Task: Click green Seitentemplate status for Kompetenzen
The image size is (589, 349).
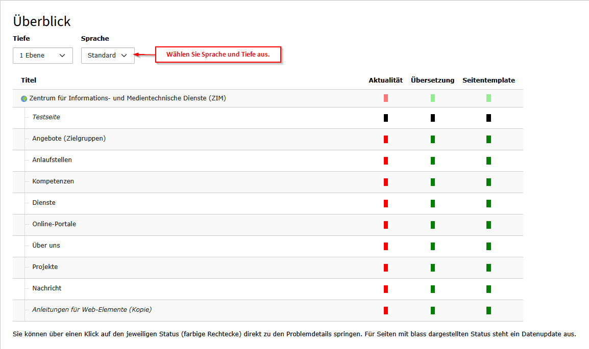Action: coord(488,182)
